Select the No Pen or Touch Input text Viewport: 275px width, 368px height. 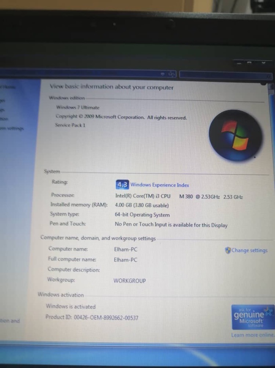click(x=171, y=224)
